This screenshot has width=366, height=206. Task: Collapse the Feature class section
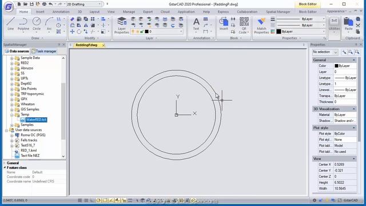point(5,168)
